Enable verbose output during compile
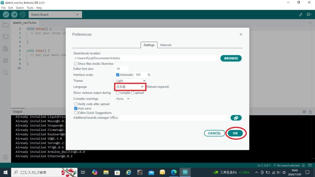This screenshot has height=177, width=315. (118, 93)
